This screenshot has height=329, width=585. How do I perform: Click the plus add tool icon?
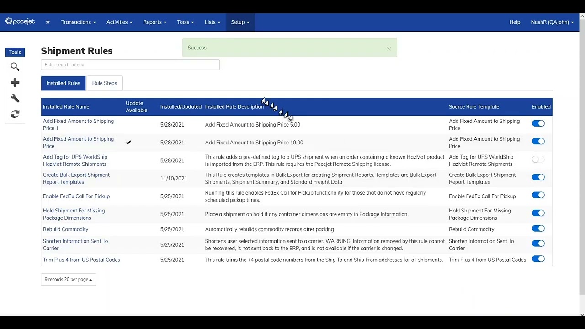pyautogui.click(x=15, y=83)
